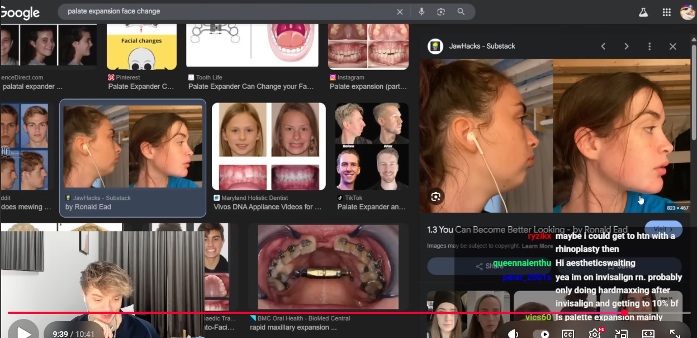The image size is (697, 338).
Task: Toggle the autoplay switch in player controls
Action: click(x=541, y=334)
